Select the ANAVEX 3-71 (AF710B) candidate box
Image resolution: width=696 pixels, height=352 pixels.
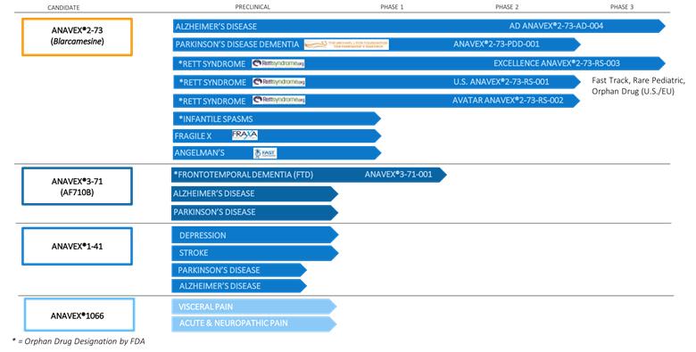[78, 186]
